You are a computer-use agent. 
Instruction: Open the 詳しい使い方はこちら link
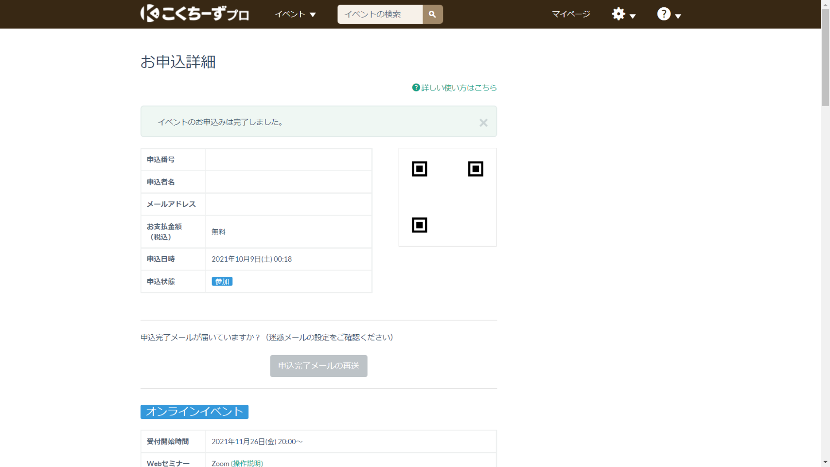pos(459,88)
